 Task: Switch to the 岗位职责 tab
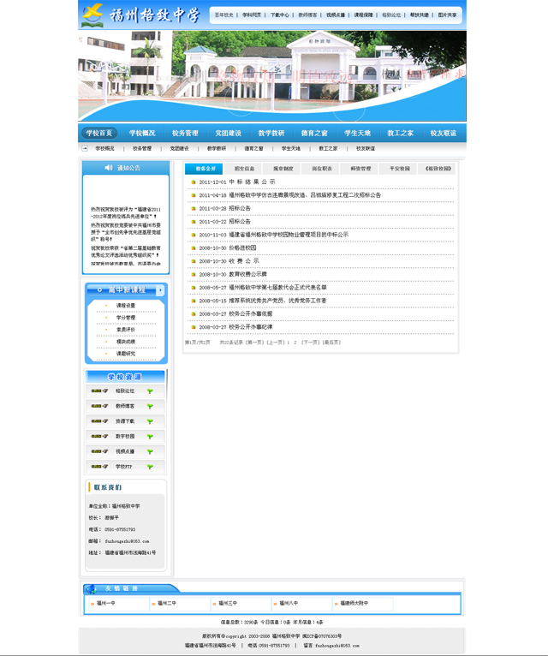pos(322,169)
